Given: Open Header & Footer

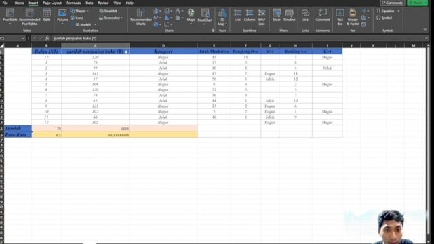Looking at the screenshot, I should pos(353,16).
